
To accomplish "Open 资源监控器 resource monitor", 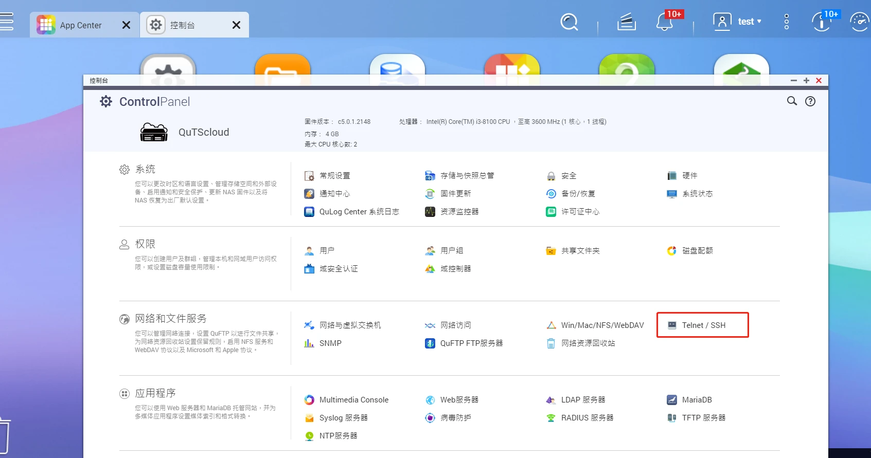I will [452, 212].
